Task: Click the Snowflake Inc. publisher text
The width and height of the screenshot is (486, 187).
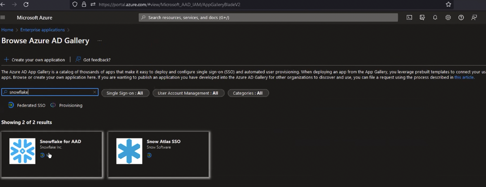Action: [x=51, y=147]
